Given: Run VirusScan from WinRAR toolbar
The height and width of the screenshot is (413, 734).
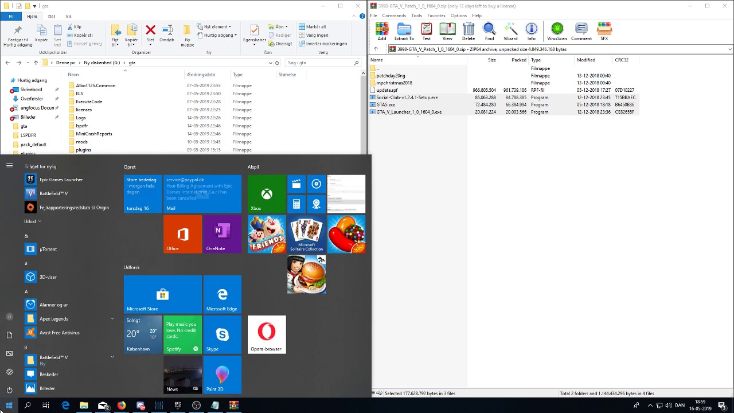Looking at the screenshot, I should click(x=557, y=32).
